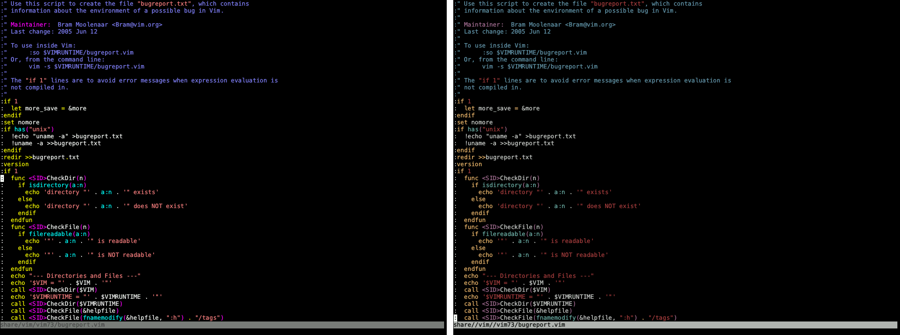
Task: Click the Bram@vim.org email in left pane
Action: pyautogui.click(x=137, y=25)
